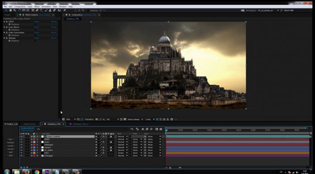Screen dimensions: 315x174
Task: Click the Layer_Control label color swatch
Action: (x=34, y=136)
